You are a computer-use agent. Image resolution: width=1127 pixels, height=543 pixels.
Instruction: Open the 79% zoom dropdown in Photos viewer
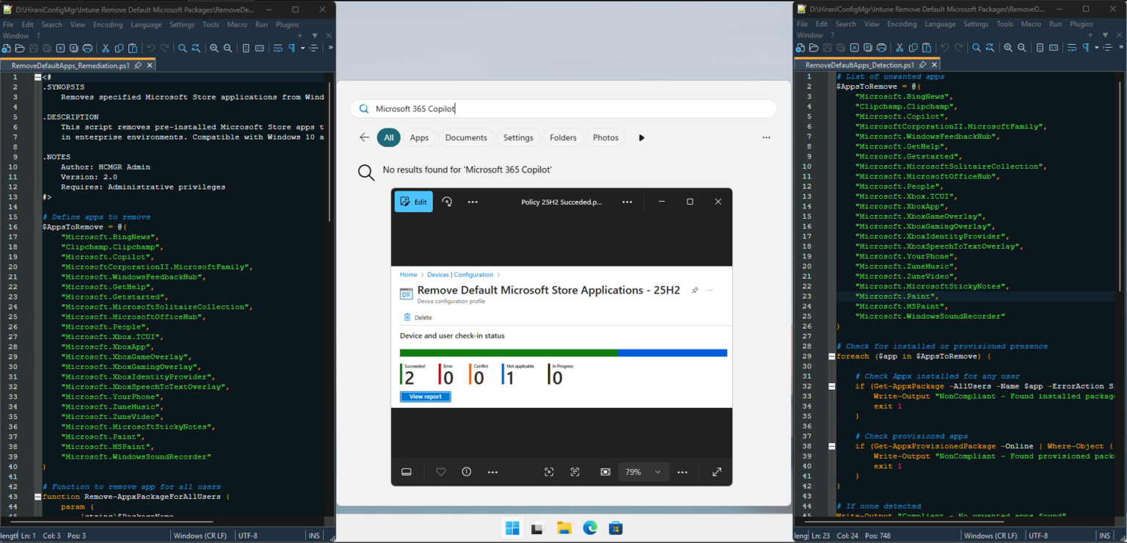pyautogui.click(x=644, y=472)
